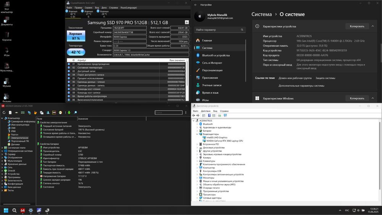Open the Windows Start menu

[x=6, y=210]
